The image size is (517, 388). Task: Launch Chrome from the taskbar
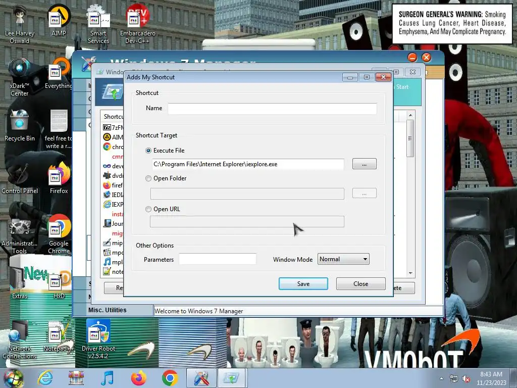coord(170,378)
